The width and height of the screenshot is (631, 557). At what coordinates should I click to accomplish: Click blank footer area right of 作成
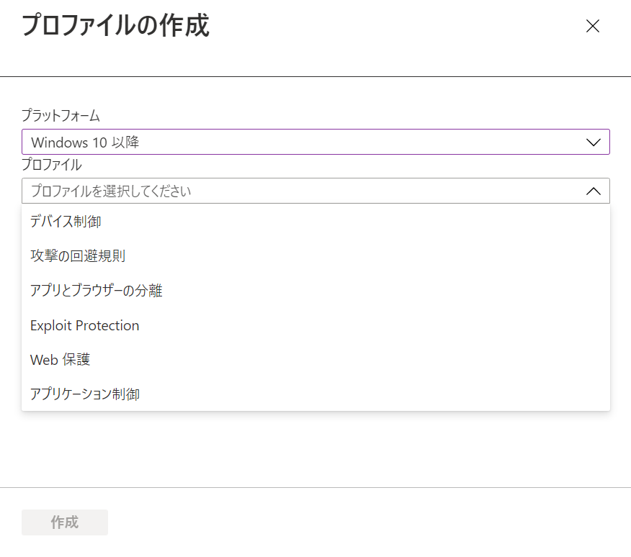[x=362, y=522]
